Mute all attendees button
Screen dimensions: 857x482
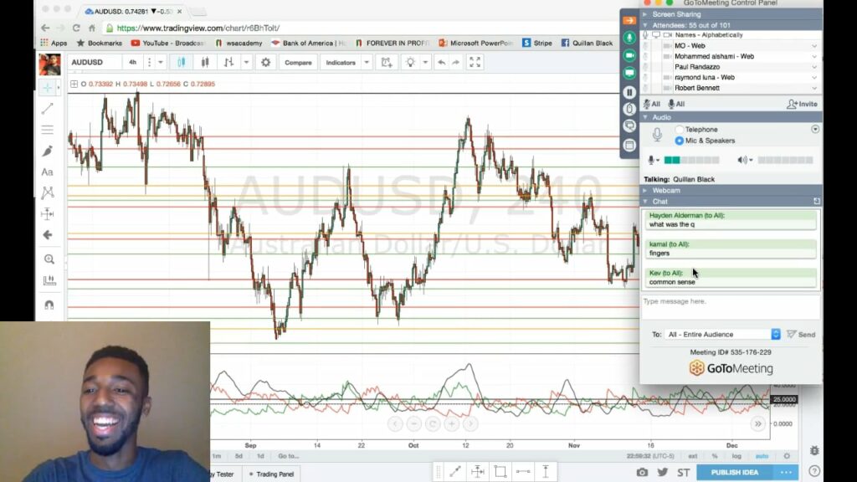[651, 104]
